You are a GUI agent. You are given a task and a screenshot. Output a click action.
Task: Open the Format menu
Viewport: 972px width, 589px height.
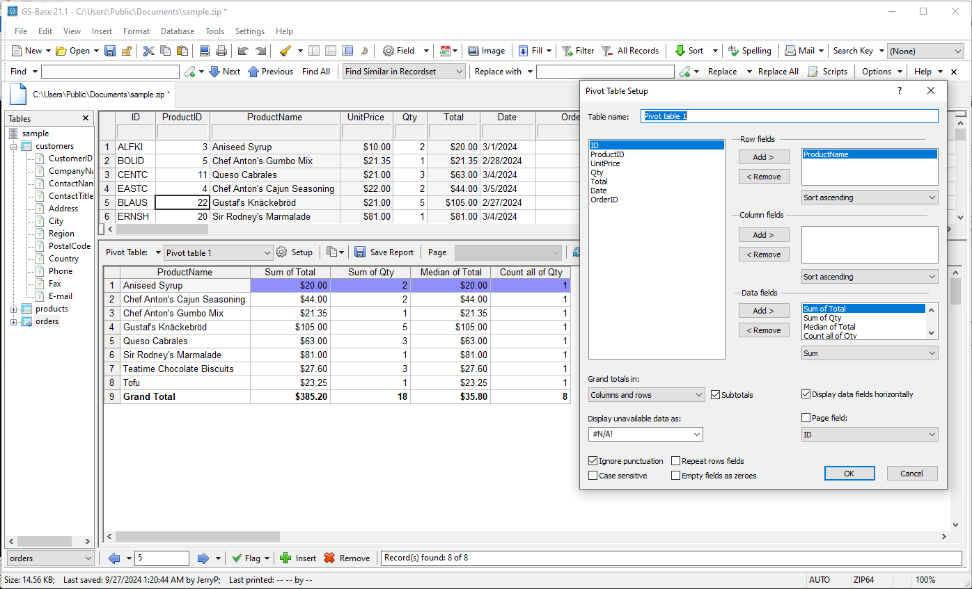coord(136,31)
